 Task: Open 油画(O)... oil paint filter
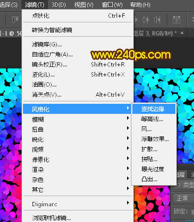[78, 85]
